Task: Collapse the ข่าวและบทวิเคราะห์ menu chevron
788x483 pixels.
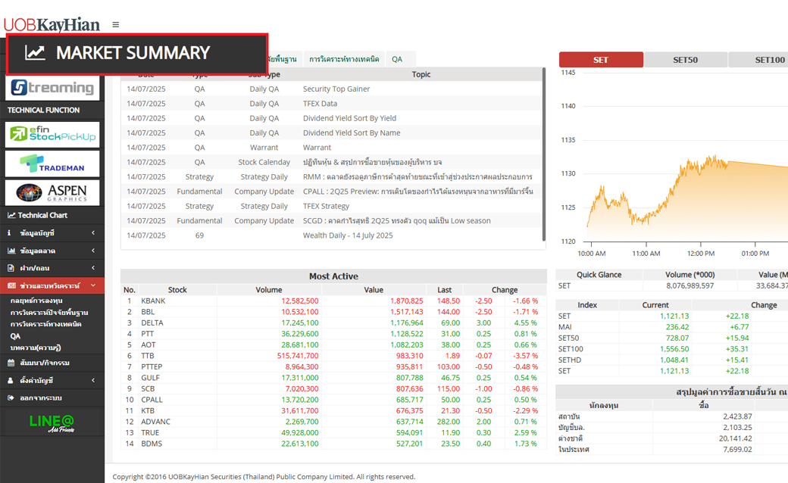Action: pos(93,285)
